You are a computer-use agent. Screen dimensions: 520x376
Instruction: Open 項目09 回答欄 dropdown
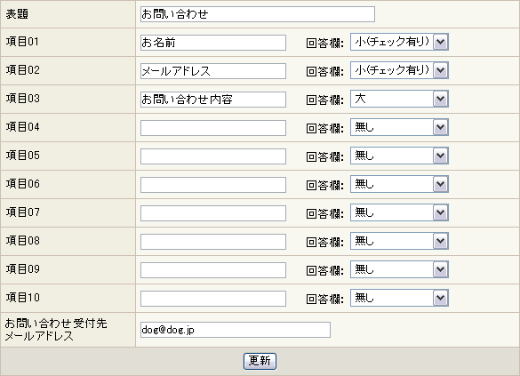399,270
